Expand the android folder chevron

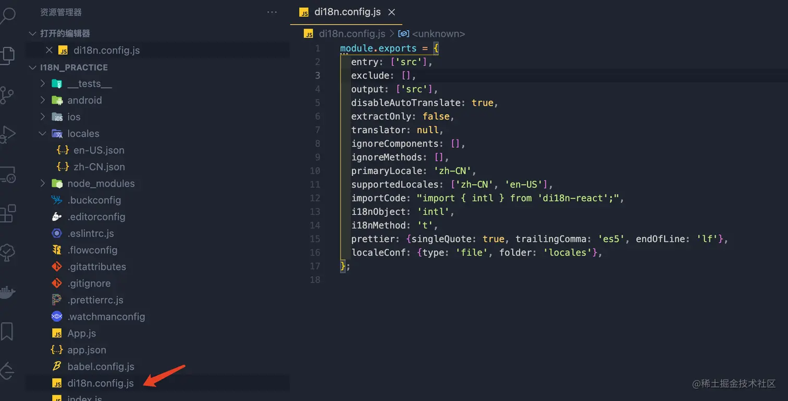(43, 100)
